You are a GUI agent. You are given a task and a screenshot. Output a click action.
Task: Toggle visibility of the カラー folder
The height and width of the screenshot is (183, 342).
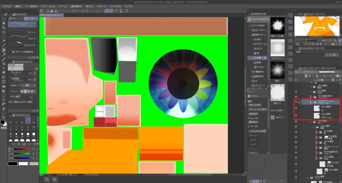click(x=296, y=122)
